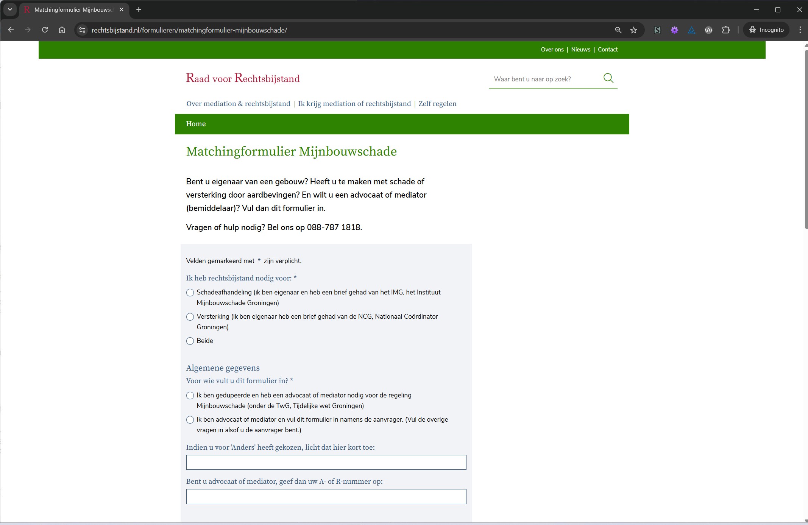This screenshot has height=525, width=808.
Task: Bookmark this page with the star icon
Action: tap(633, 30)
